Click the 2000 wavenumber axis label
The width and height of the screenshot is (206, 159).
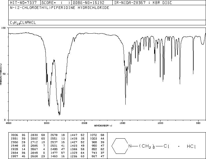pos(84,123)
